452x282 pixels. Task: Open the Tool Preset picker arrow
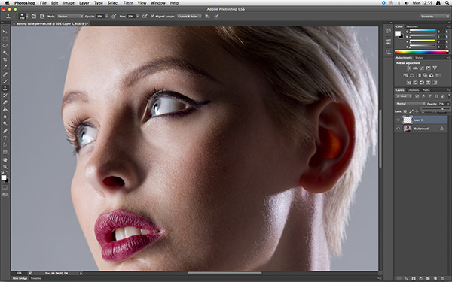click(14, 17)
